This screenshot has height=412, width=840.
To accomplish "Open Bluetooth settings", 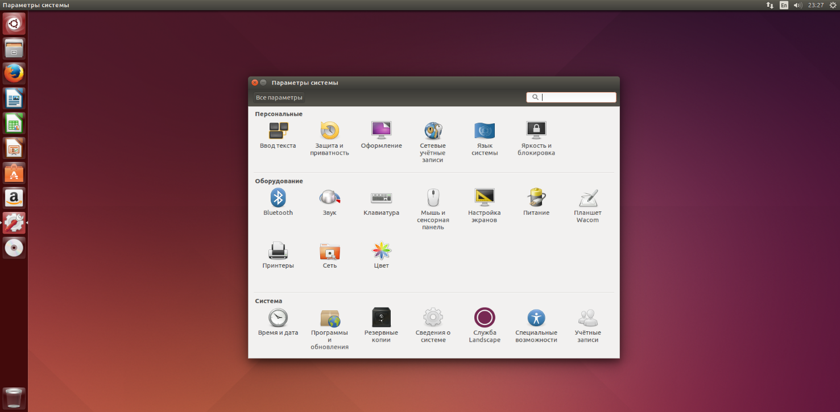I will pos(278,203).
